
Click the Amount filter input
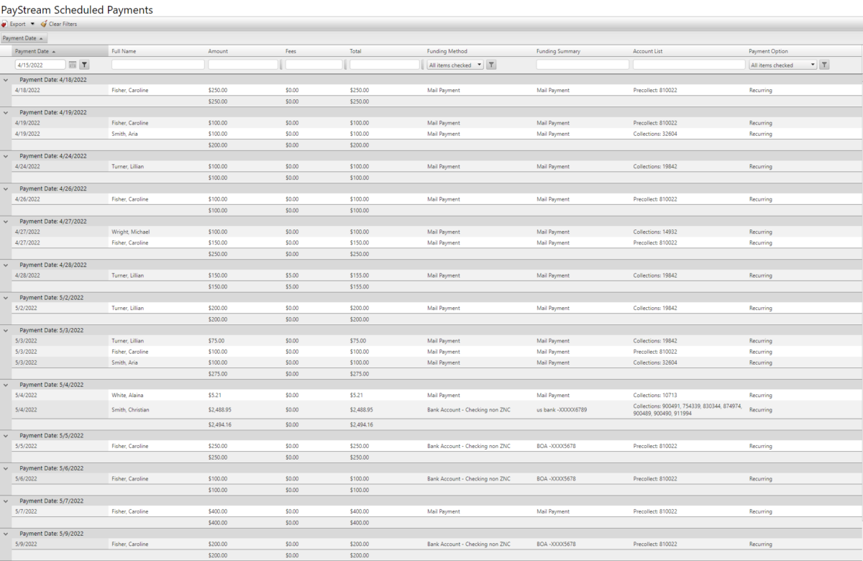coord(242,65)
